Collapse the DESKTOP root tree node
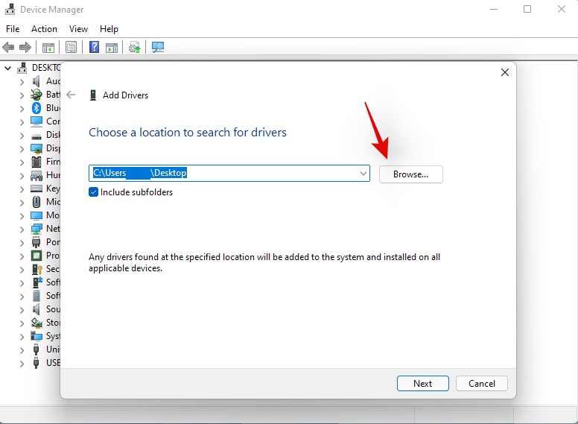Image resolution: width=578 pixels, height=424 pixels. [x=7, y=68]
